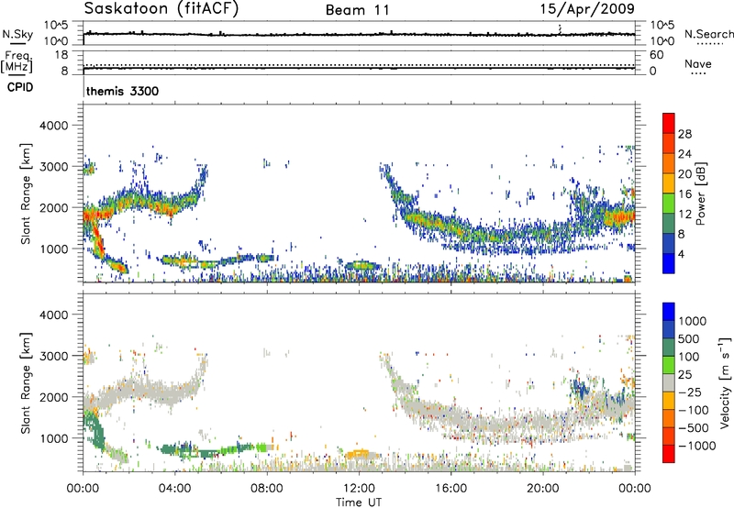The height and width of the screenshot is (508, 734).
Task: Click the date '15/Apr/2009'
Action: [x=587, y=9]
